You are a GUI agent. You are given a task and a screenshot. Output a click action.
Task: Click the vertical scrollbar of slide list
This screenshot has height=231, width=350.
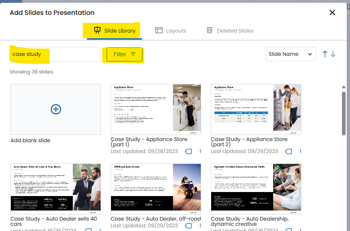[344, 113]
